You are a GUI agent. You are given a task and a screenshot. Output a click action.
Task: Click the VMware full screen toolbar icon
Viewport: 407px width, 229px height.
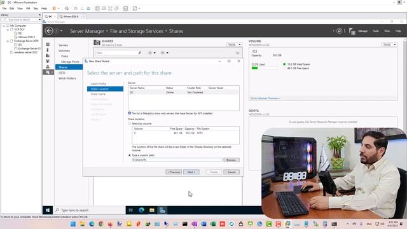click(110, 8)
